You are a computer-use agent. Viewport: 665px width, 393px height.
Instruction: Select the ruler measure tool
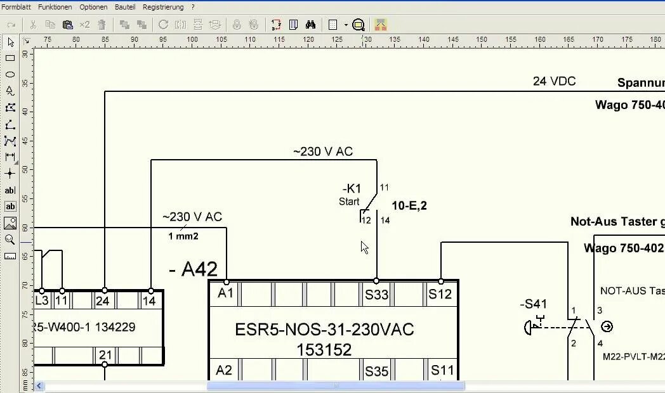click(10, 256)
